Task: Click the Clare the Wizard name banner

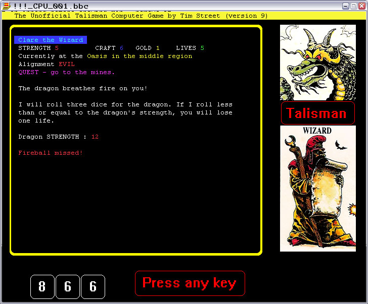Action: point(51,40)
